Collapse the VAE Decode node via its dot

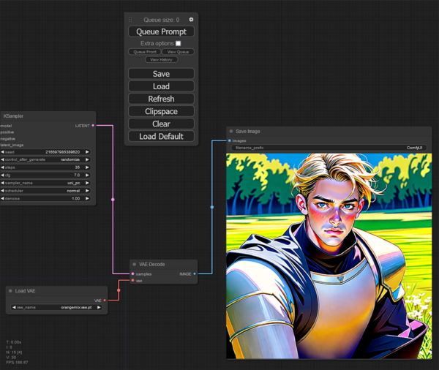(135, 263)
